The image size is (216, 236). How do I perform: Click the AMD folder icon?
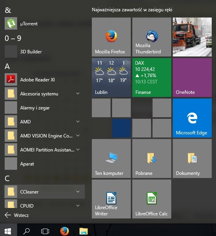[11, 122]
